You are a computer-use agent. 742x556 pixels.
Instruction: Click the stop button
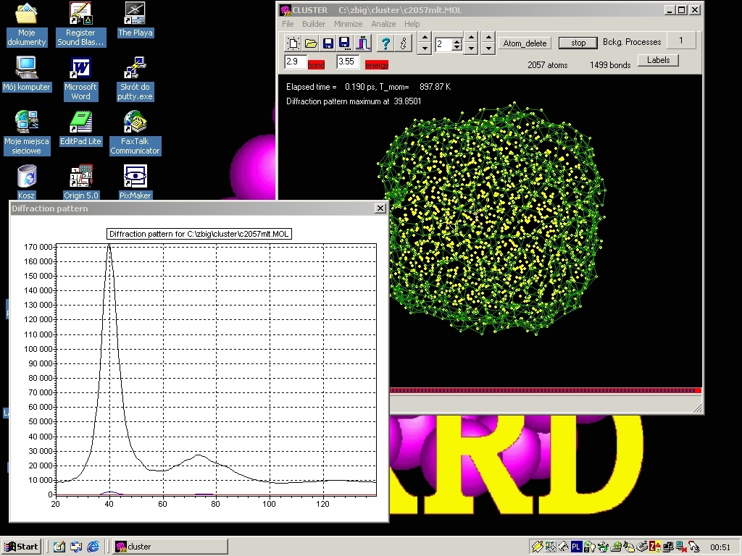coord(578,43)
